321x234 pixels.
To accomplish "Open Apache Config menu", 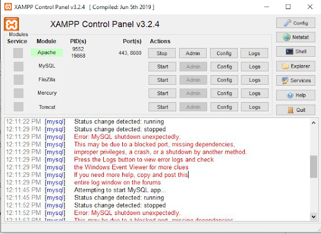I will click(x=224, y=53).
